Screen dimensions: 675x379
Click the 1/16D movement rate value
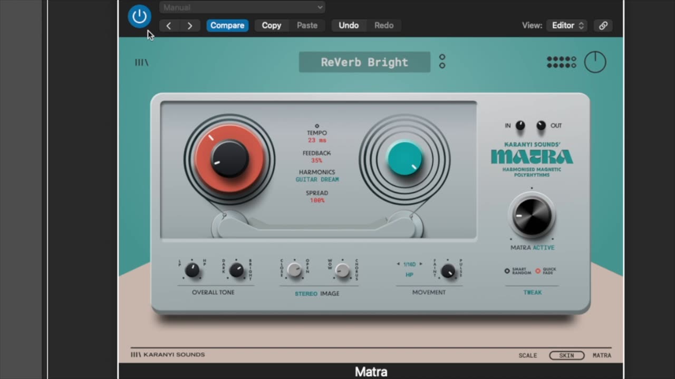(410, 264)
